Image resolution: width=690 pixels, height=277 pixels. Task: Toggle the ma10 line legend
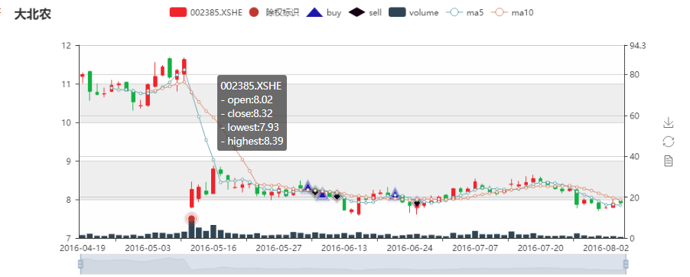[512, 12]
